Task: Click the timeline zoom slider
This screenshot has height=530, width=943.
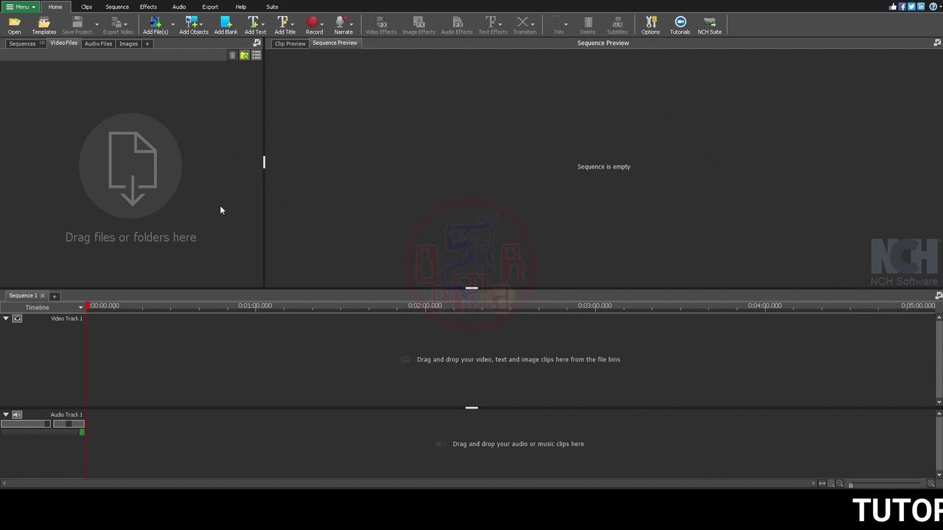Action: [885, 484]
